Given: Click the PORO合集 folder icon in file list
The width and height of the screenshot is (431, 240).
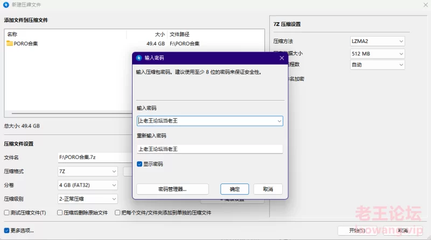Looking at the screenshot, I should point(10,44).
